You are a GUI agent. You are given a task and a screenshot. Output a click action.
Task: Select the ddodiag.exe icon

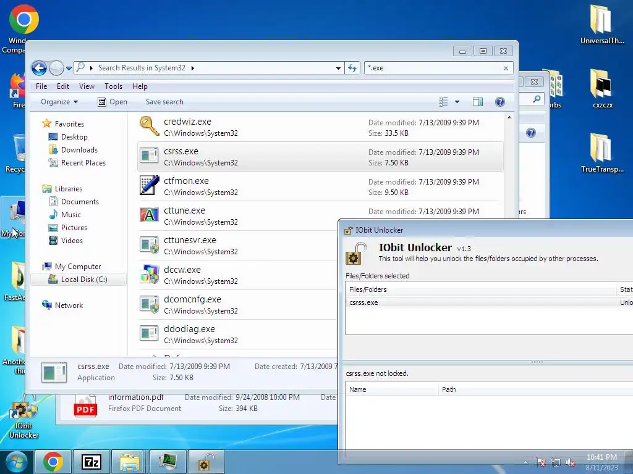point(149,333)
